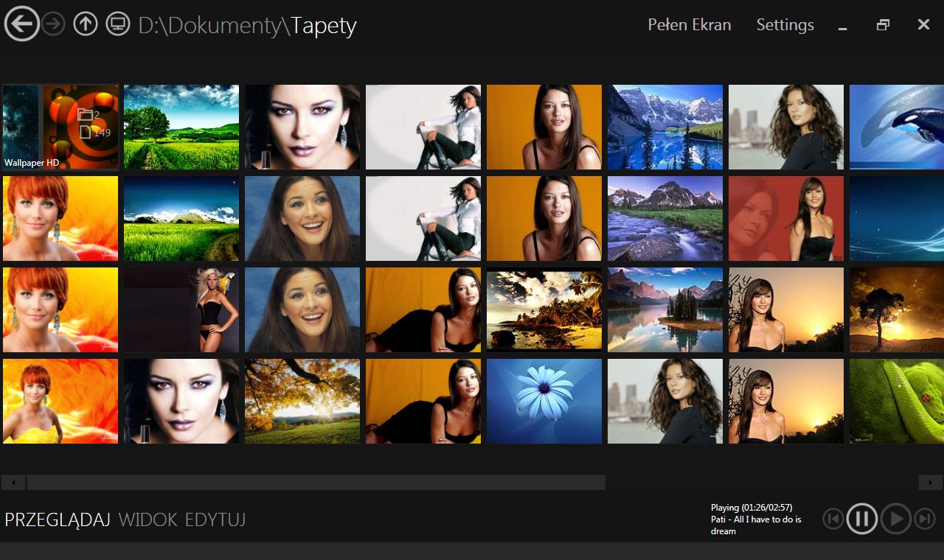Select the dark blue waves wallpaper
944x560 pixels.
(897, 218)
